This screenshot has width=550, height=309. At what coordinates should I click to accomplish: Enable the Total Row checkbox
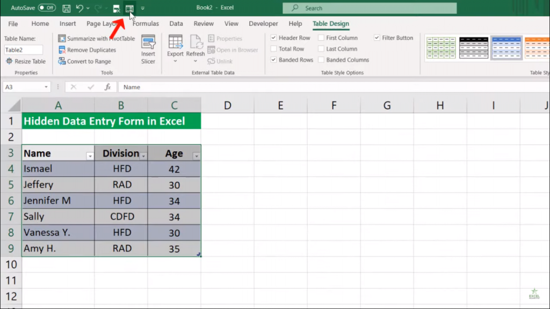(x=274, y=49)
